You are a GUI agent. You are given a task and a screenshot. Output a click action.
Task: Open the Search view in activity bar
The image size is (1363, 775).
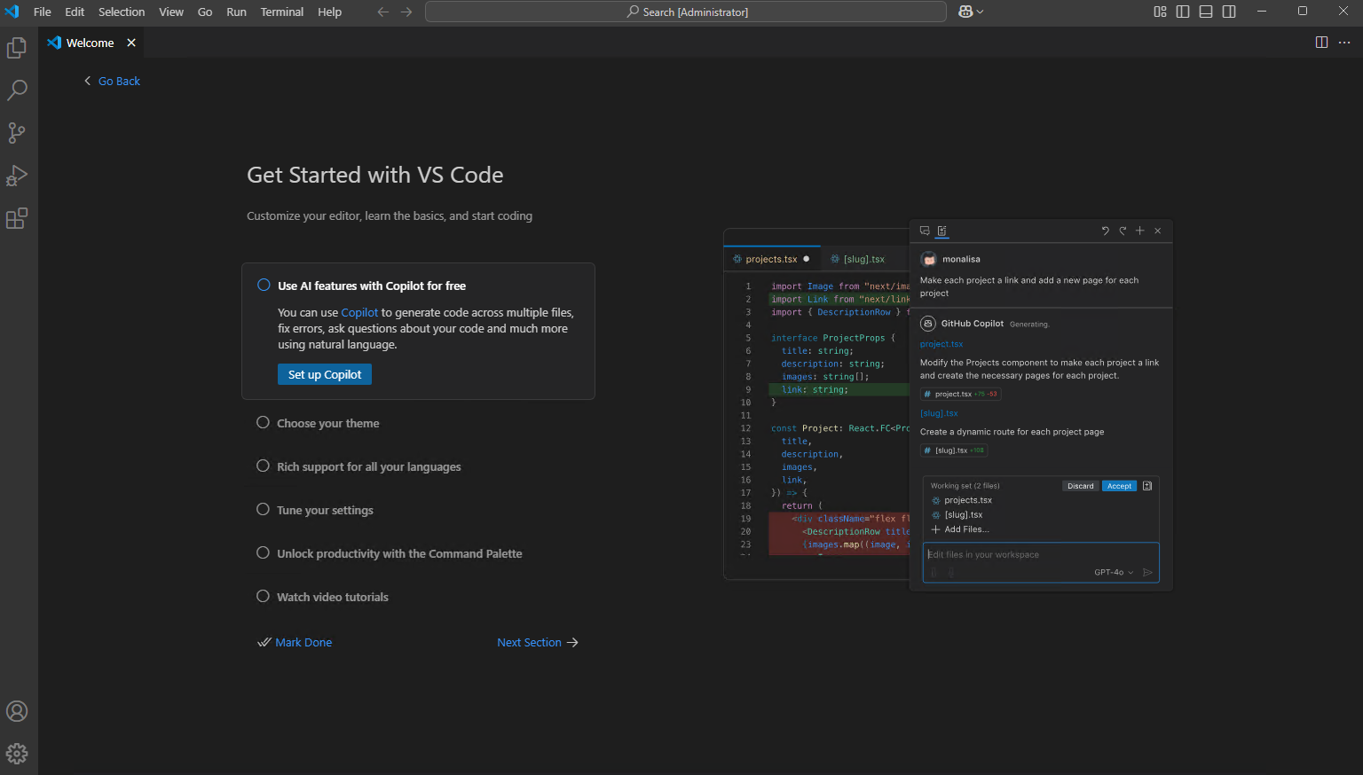[17, 90]
